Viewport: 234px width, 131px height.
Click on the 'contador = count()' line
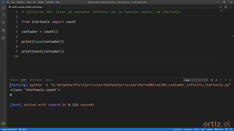point(40,32)
